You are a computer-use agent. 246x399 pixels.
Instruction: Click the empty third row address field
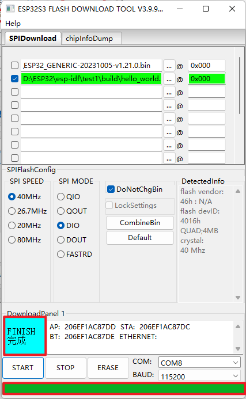[207, 92]
